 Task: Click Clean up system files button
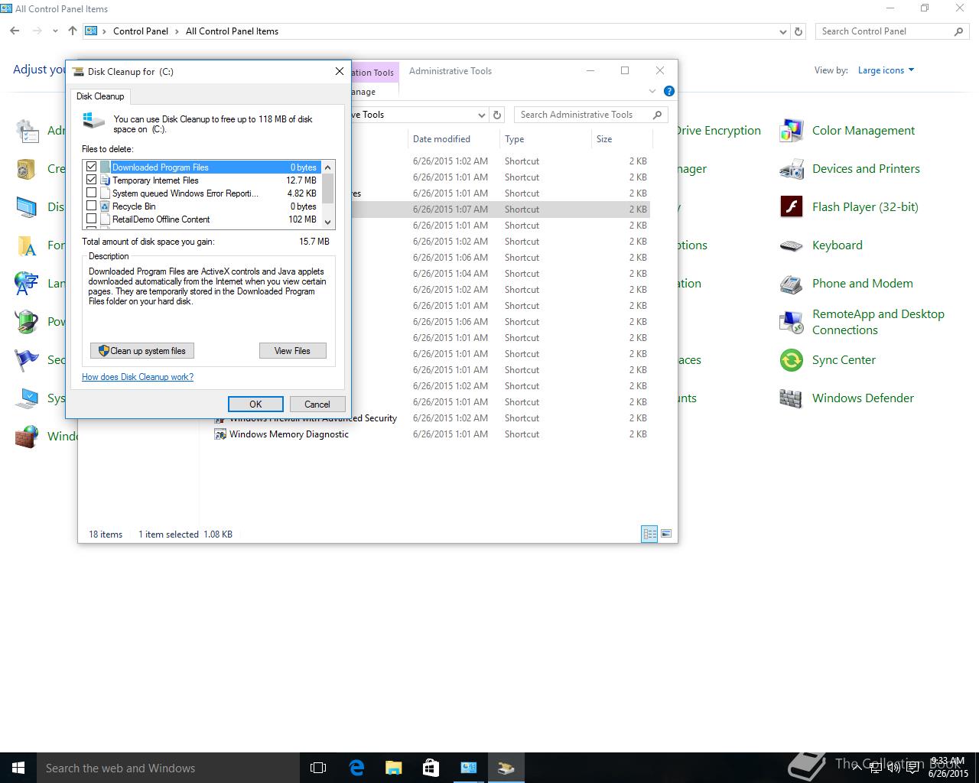[x=142, y=351]
